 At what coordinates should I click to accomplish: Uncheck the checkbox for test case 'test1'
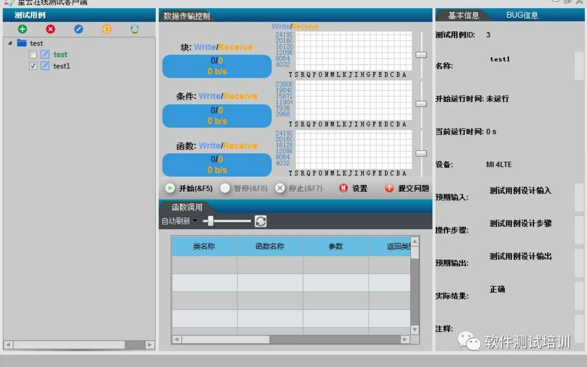click(x=33, y=66)
